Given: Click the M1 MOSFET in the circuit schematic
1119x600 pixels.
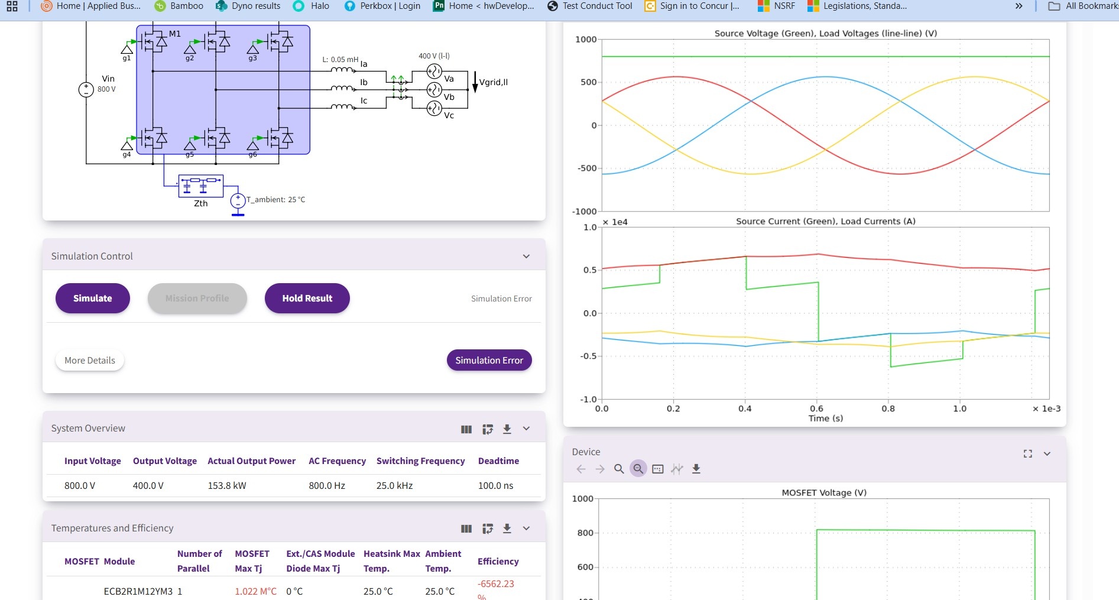Looking at the screenshot, I should click(154, 42).
